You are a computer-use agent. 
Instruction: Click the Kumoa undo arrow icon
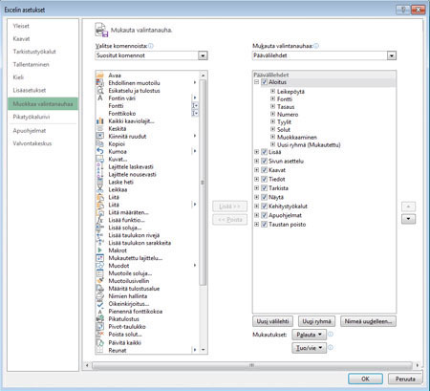click(100, 151)
